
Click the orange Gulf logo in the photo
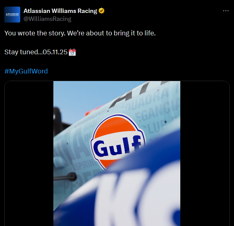click(x=118, y=142)
